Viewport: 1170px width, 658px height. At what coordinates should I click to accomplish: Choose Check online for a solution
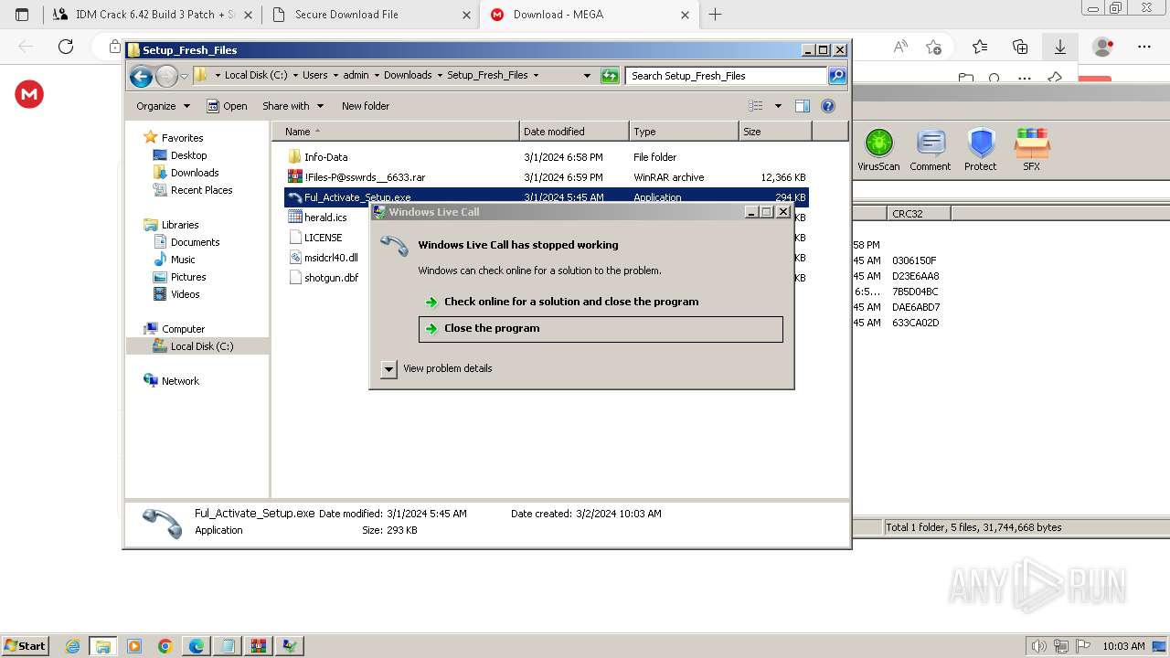601,302
